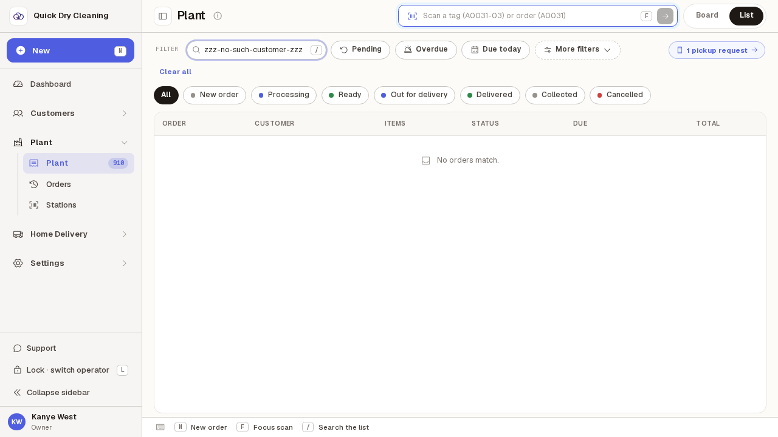Image resolution: width=778 pixels, height=437 pixels.
Task: Toggle the Pending filter chip
Action: point(360,50)
